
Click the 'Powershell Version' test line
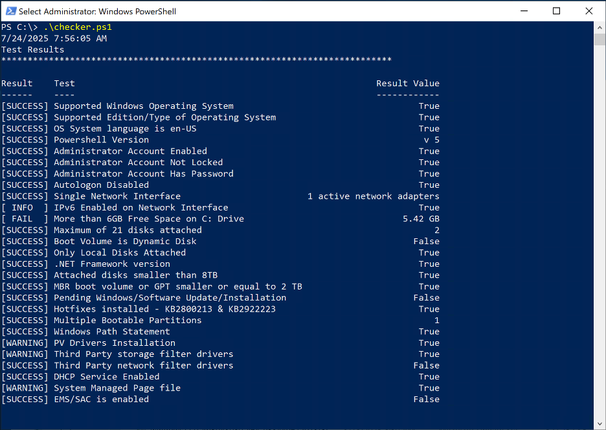click(101, 140)
